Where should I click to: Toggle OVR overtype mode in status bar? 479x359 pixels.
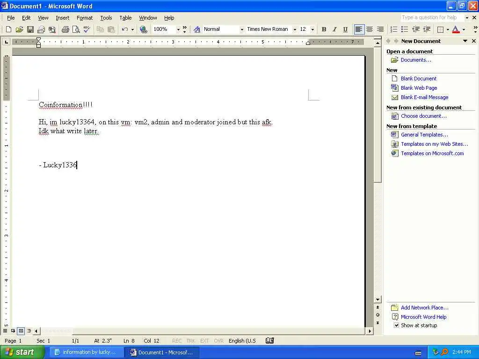(x=218, y=341)
